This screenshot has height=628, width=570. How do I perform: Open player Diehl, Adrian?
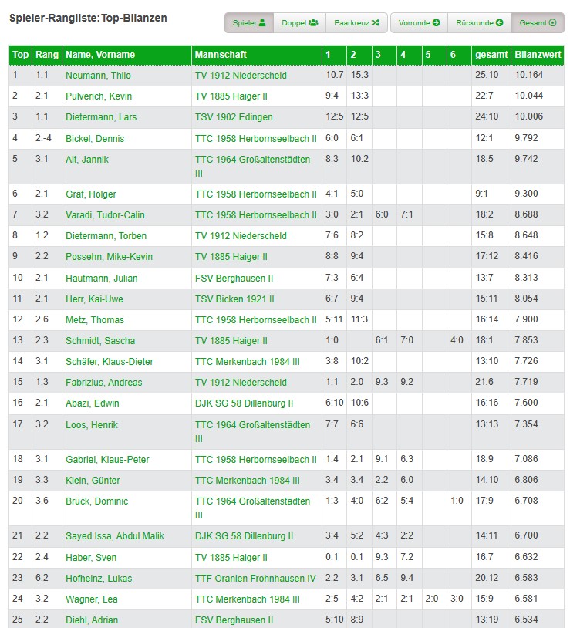[x=92, y=620]
